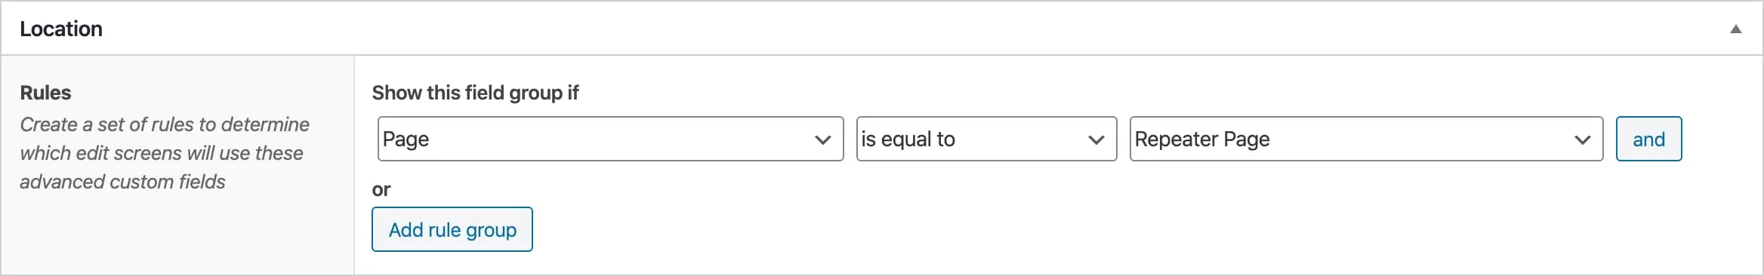Toggle the Location metabox header bar
The width and height of the screenshot is (1764, 276).
pos(882,29)
